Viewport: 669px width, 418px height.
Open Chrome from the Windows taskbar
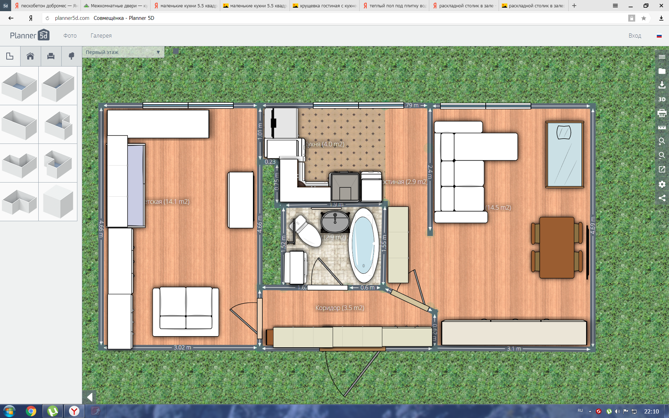click(31, 411)
